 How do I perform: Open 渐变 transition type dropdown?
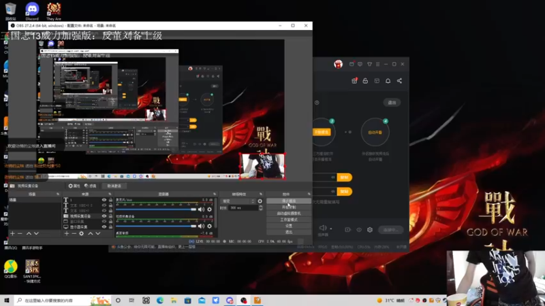(x=238, y=201)
